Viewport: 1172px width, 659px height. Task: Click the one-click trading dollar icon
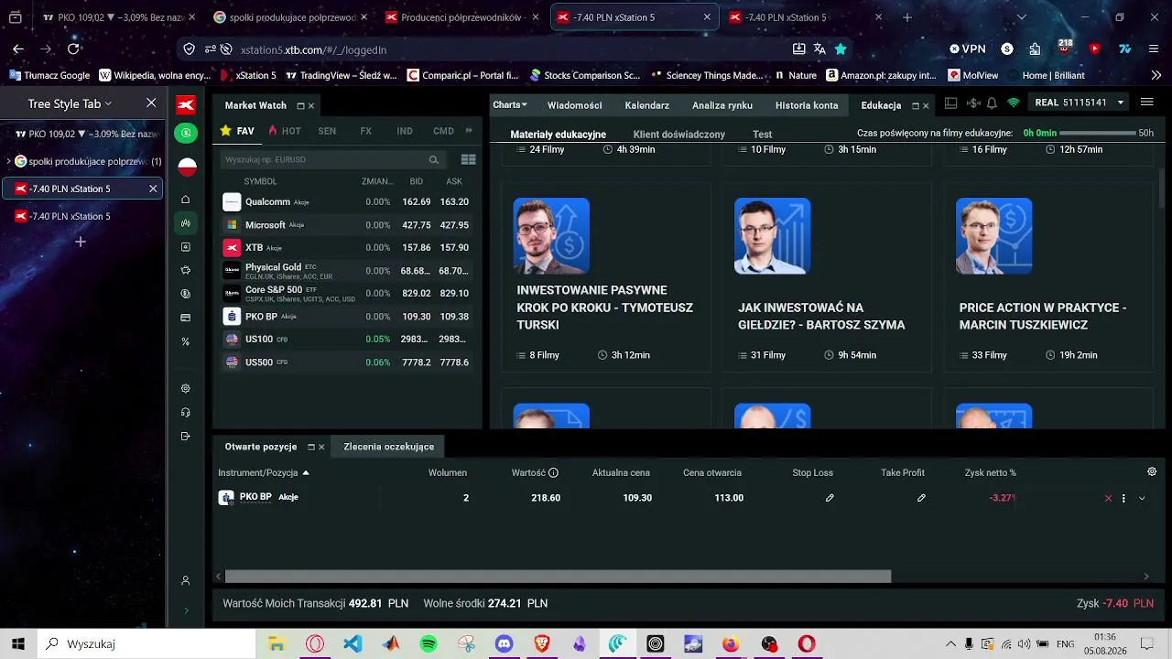971,103
